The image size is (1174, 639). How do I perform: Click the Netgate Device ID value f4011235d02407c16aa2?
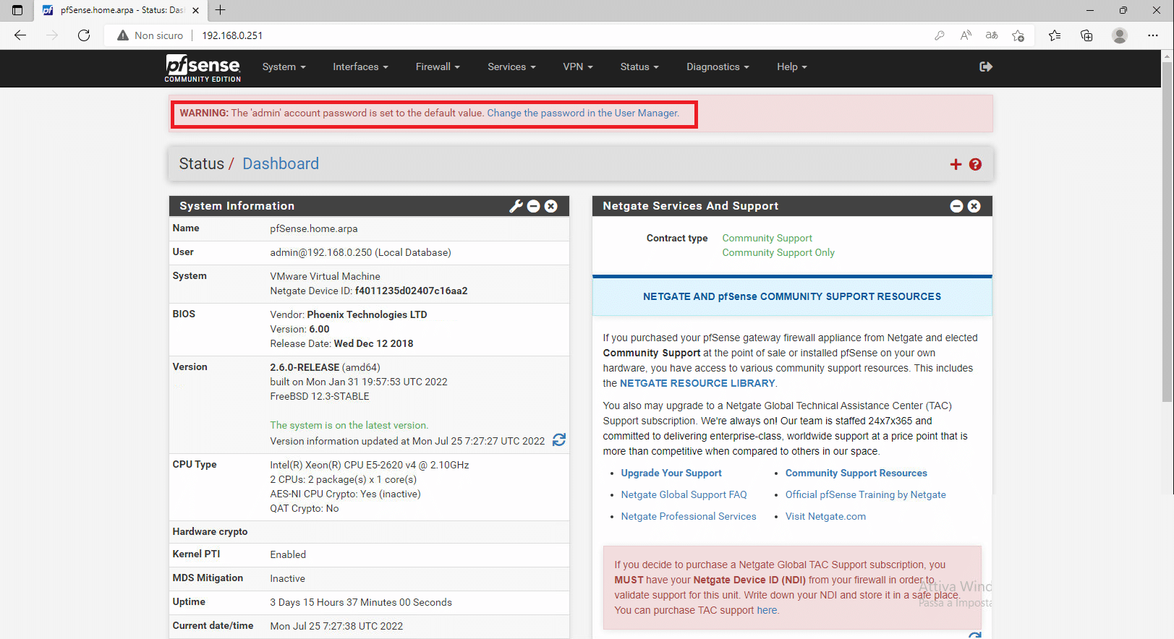[x=411, y=291]
